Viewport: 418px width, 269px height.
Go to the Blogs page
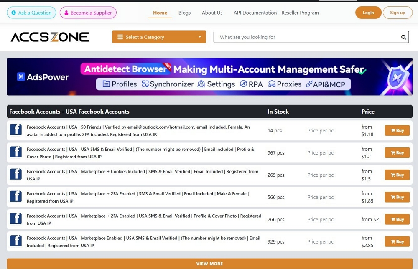click(184, 13)
